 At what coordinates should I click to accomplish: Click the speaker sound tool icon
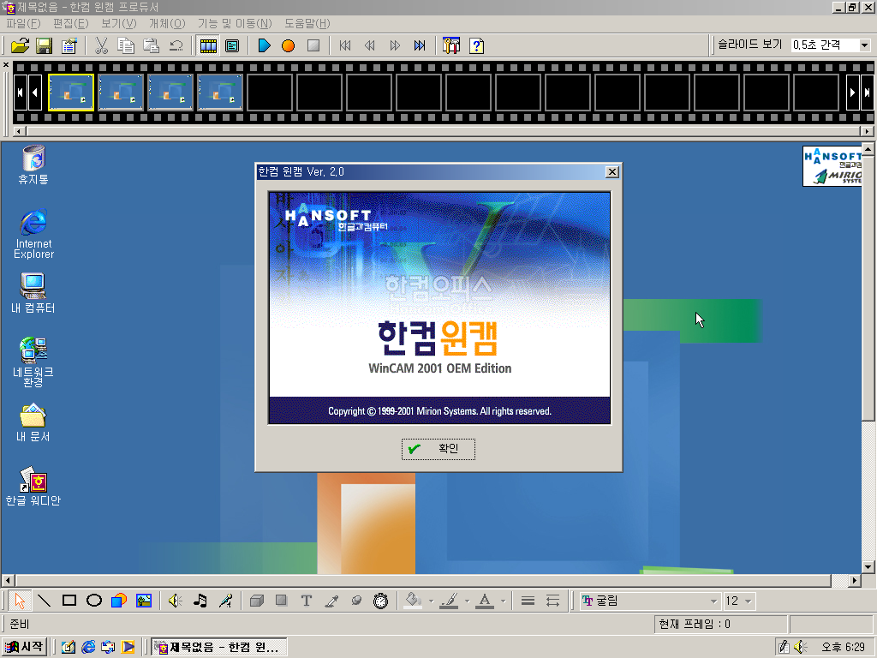tap(176, 601)
